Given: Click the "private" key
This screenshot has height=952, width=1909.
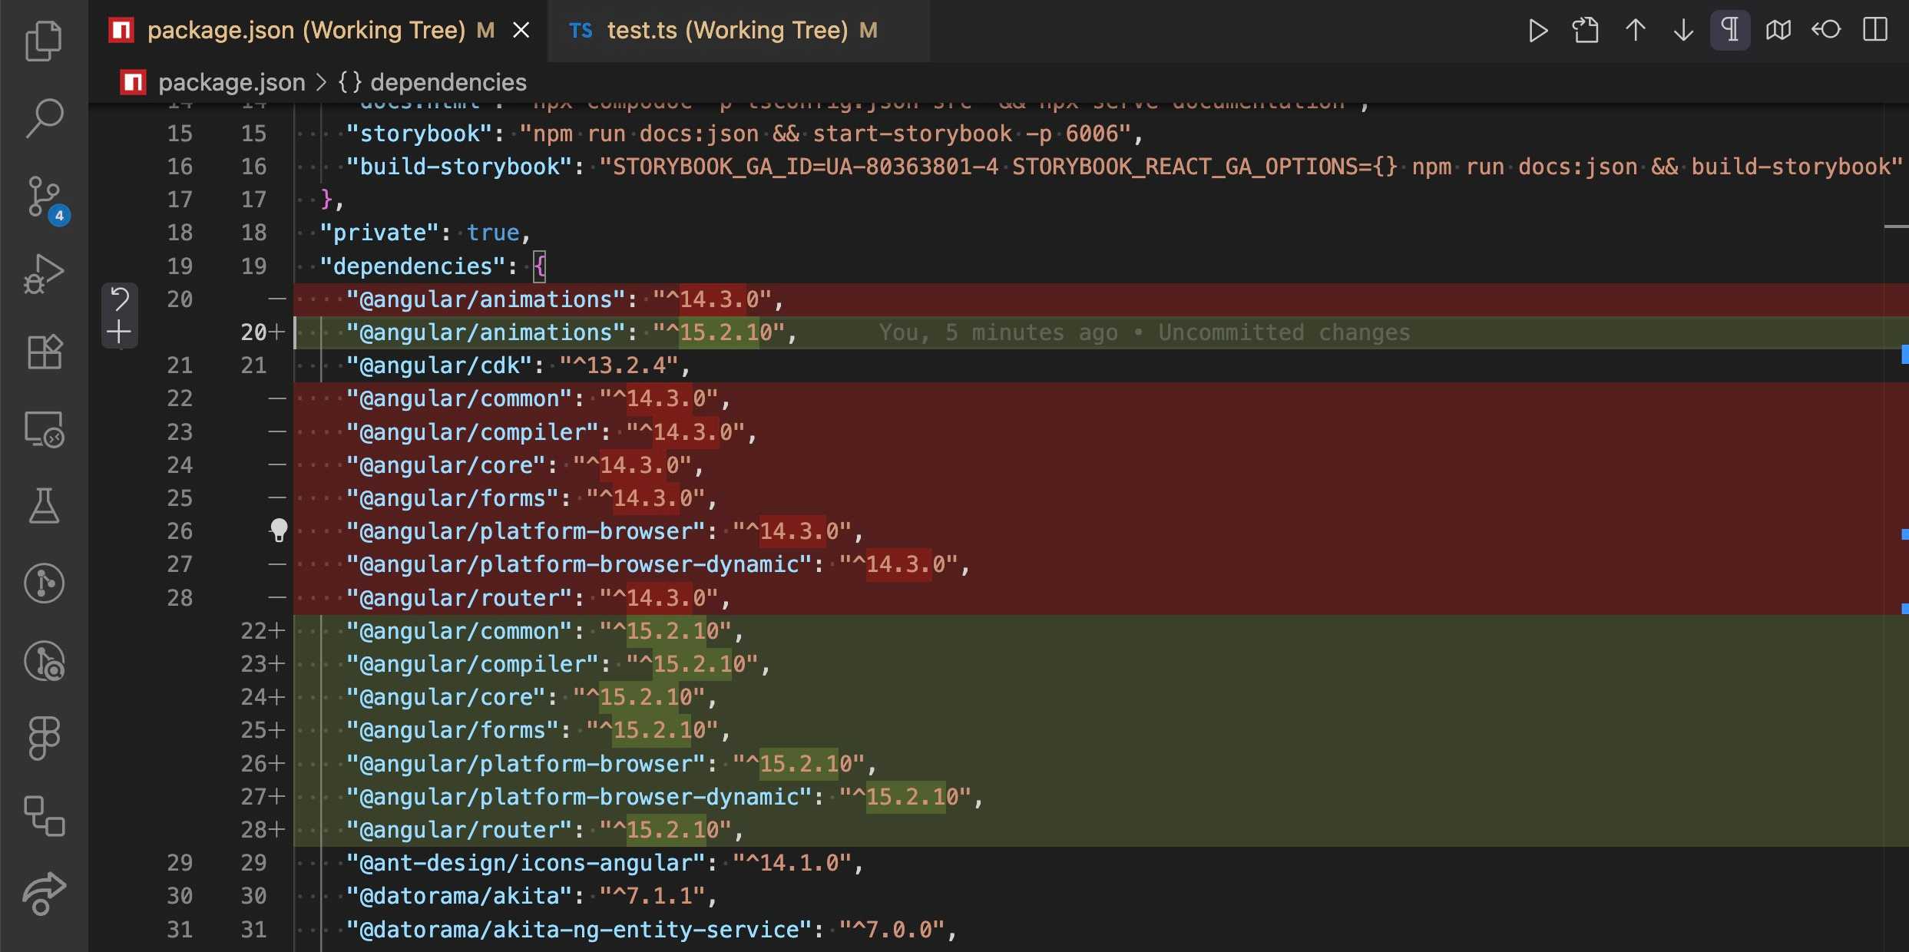Looking at the screenshot, I should [x=379, y=233].
